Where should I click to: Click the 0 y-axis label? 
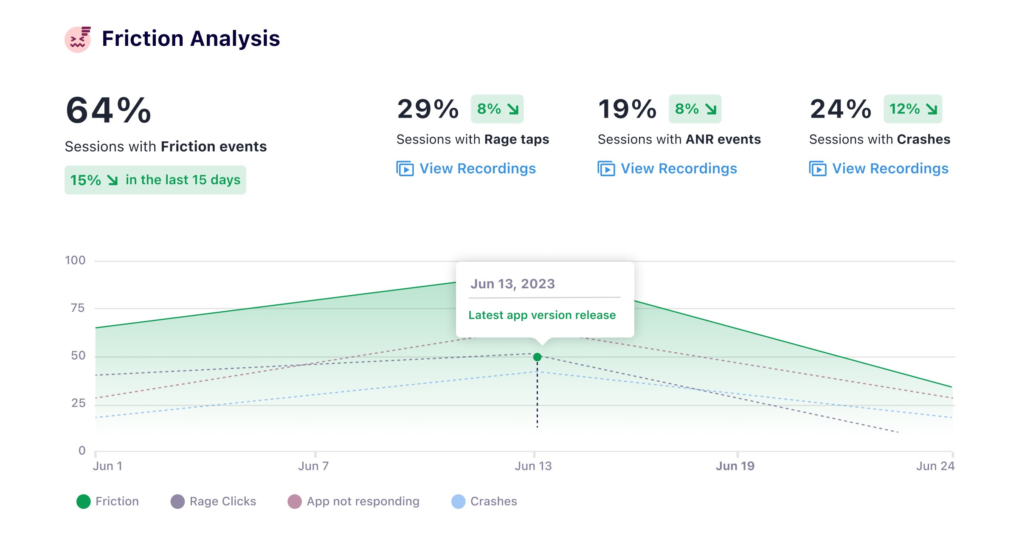(x=82, y=451)
